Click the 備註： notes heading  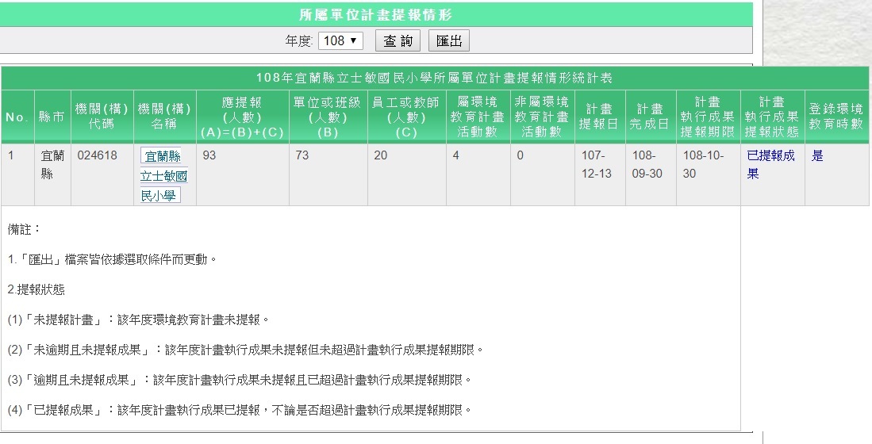coord(25,229)
